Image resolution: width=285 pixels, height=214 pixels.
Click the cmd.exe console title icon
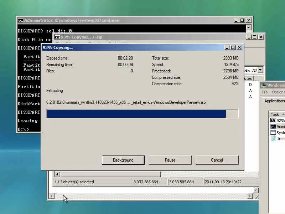point(20,21)
